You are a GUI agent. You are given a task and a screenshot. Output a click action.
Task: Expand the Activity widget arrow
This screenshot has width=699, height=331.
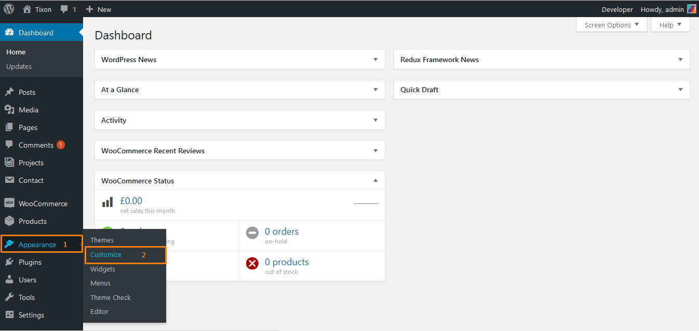coord(375,120)
